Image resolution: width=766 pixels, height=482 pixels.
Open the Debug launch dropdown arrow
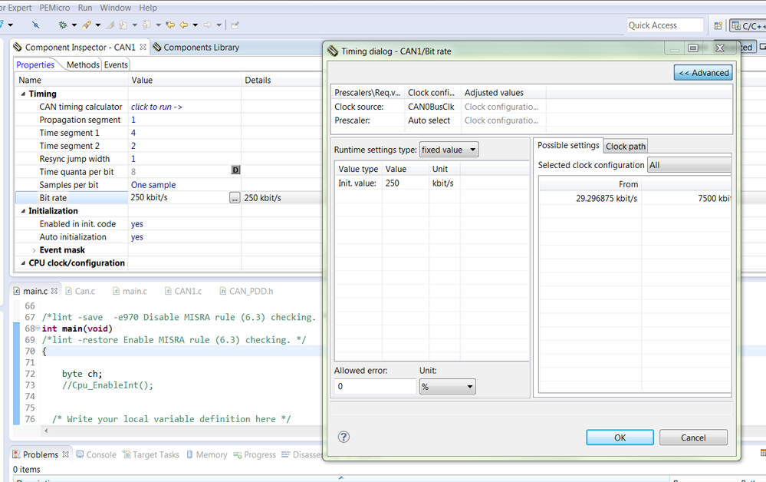[74, 25]
